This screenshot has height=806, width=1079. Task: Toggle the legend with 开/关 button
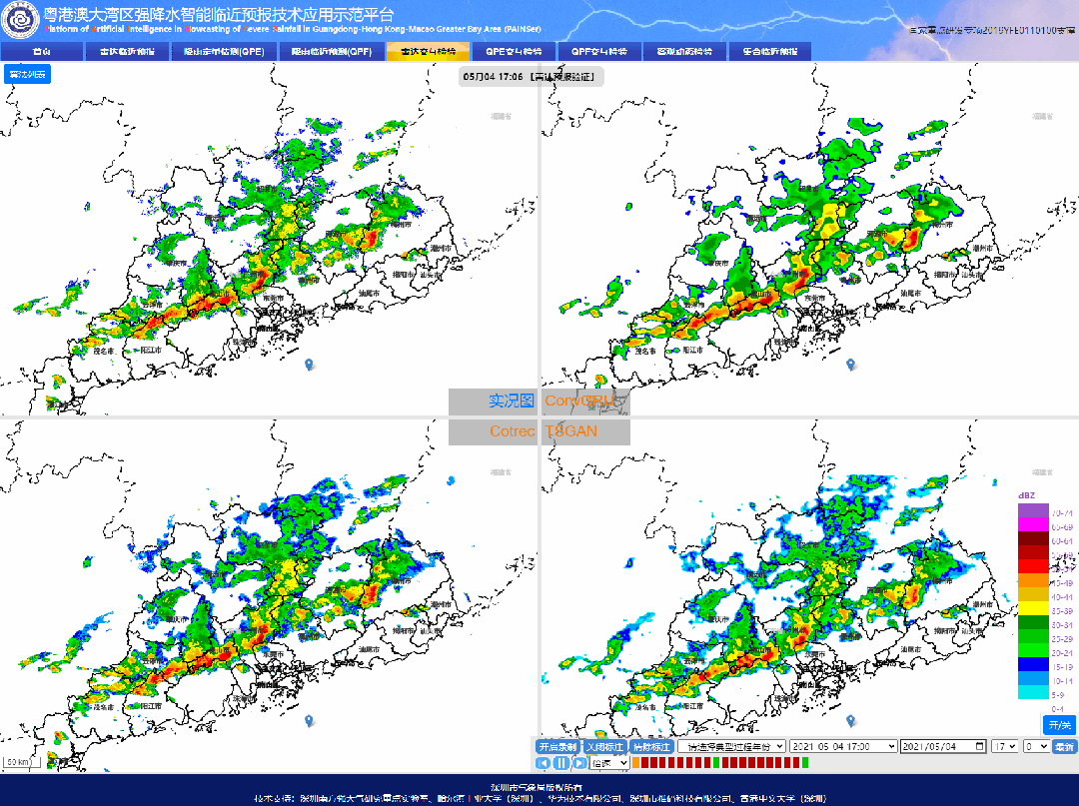pyautogui.click(x=1060, y=725)
